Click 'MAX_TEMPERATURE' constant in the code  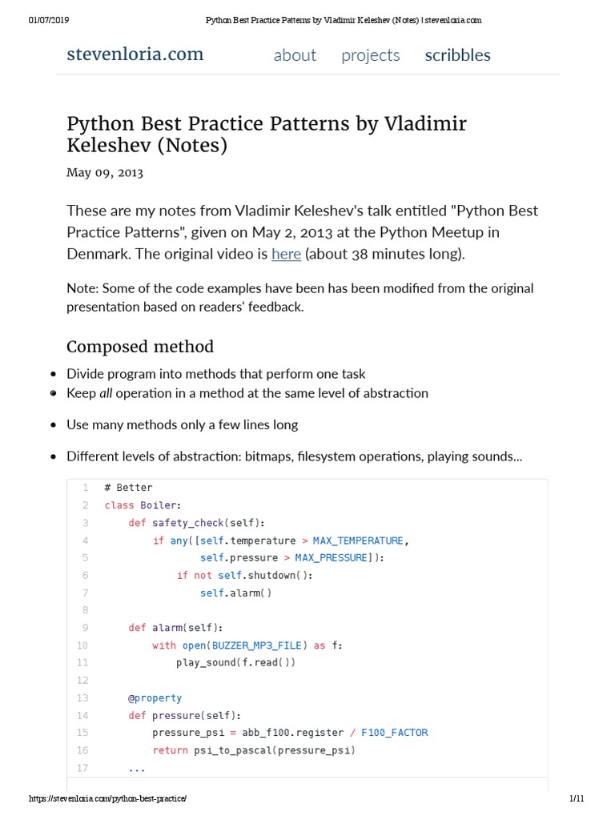359,541
